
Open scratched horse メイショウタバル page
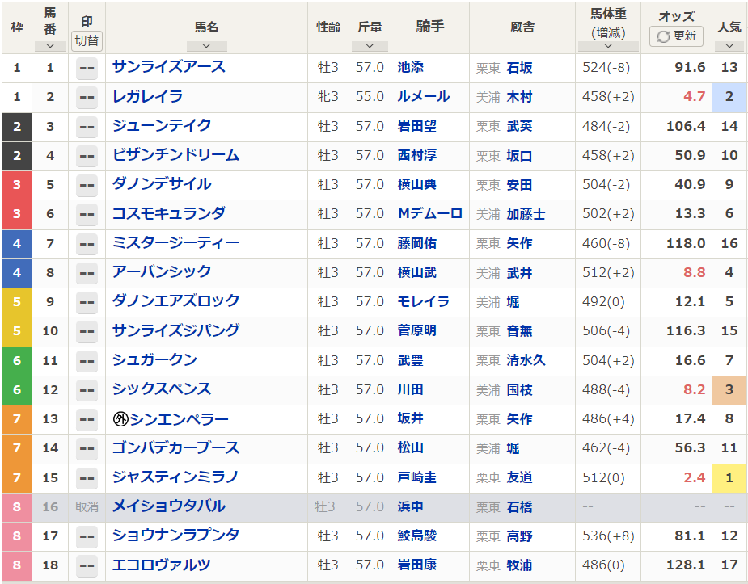(168, 506)
